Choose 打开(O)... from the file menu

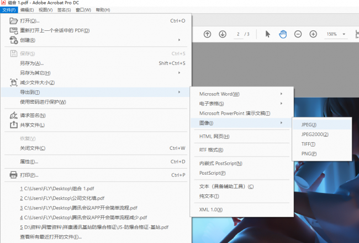[x=96, y=21]
